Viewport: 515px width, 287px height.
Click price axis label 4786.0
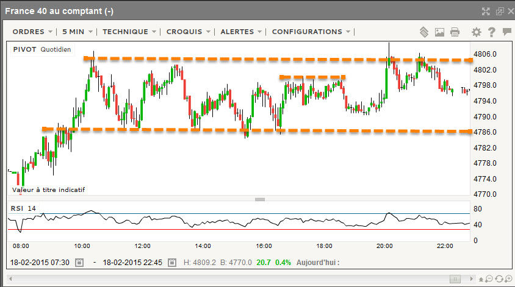click(x=484, y=132)
